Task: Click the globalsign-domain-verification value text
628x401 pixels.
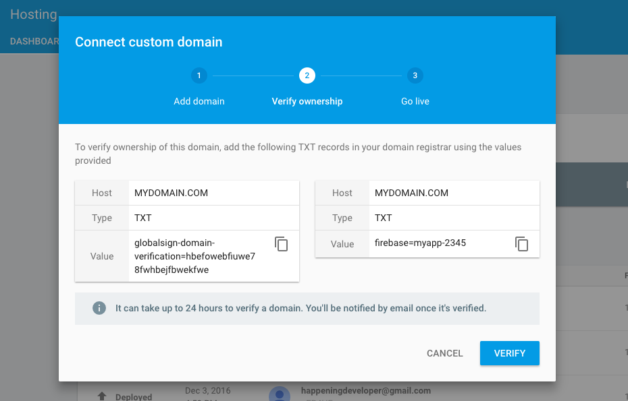Action: [x=194, y=256]
